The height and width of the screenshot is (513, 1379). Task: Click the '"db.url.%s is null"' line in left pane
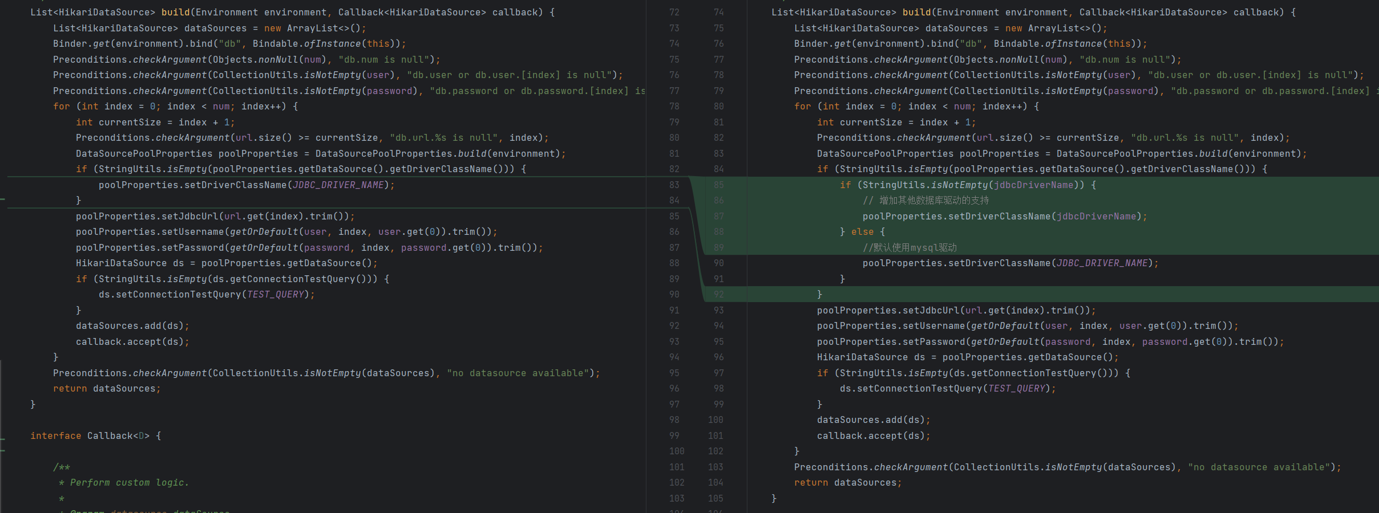click(312, 138)
